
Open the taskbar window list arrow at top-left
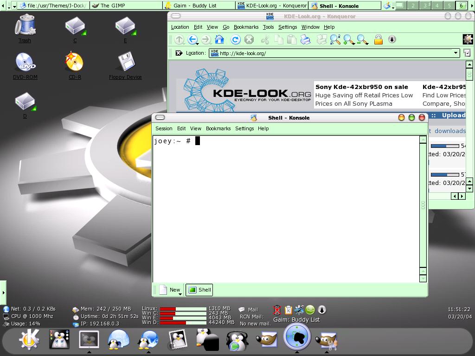(14, 6)
